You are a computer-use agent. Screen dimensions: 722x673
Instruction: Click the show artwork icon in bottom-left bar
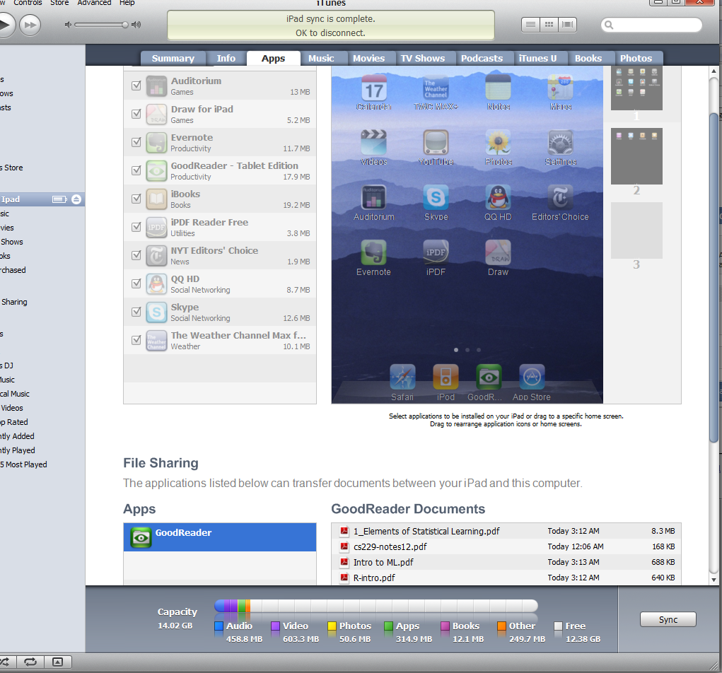[57, 662]
